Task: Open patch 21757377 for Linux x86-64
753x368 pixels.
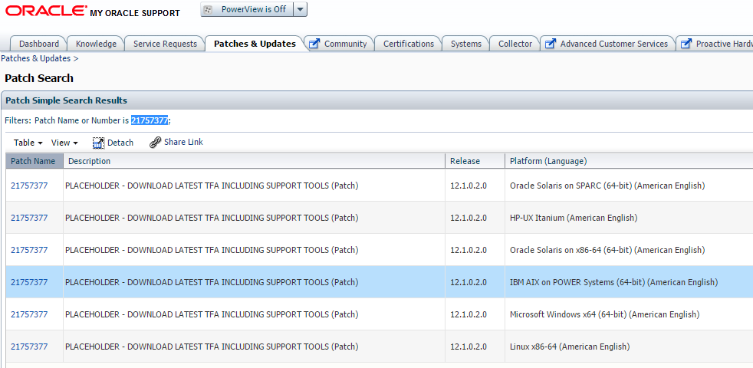Action: [x=29, y=347]
